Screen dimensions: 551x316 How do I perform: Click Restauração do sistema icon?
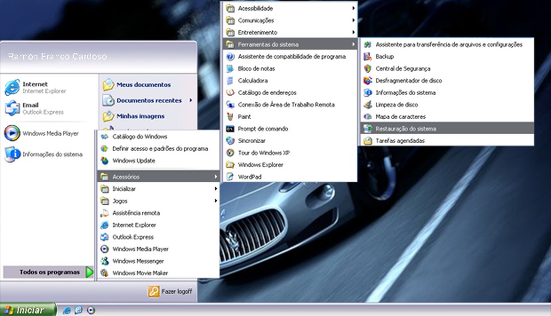(367, 129)
